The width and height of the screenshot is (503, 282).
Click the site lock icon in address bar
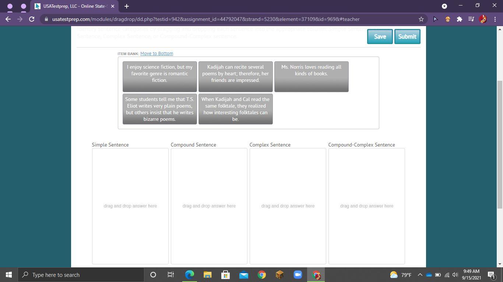pyautogui.click(x=46, y=19)
